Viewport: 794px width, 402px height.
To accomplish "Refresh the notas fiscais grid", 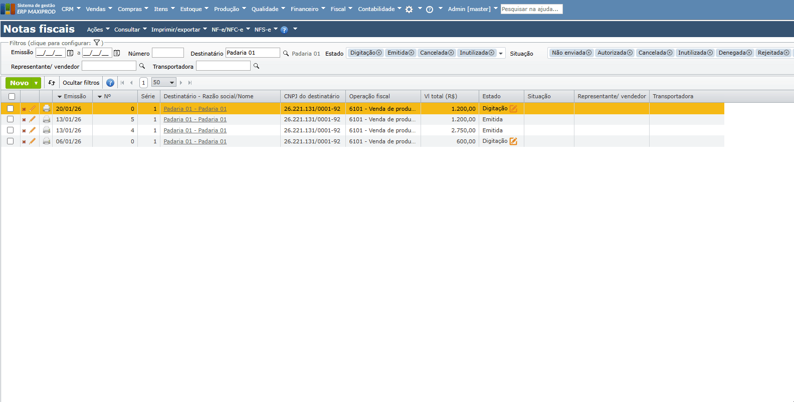I will click(x=52, y=83).
